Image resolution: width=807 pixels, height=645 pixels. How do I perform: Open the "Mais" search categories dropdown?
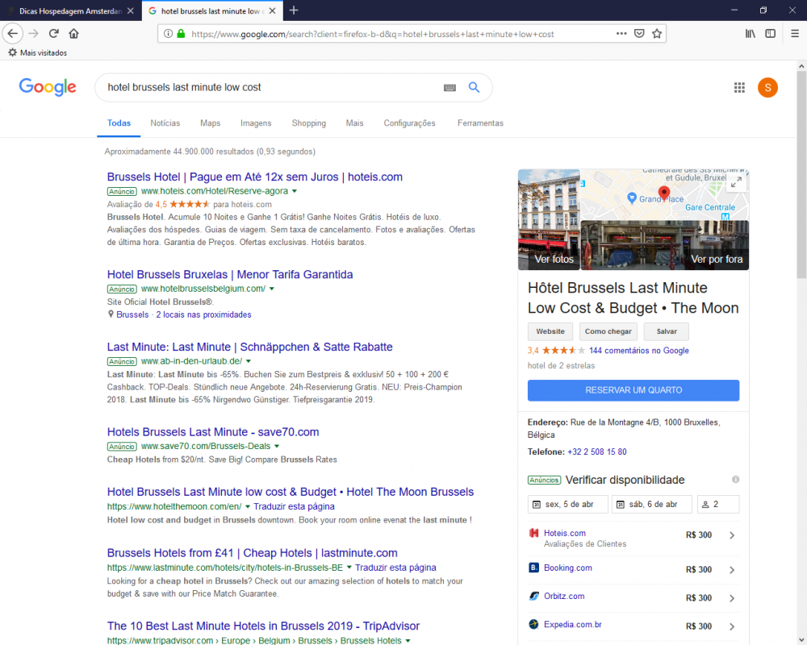coord(354,123)
